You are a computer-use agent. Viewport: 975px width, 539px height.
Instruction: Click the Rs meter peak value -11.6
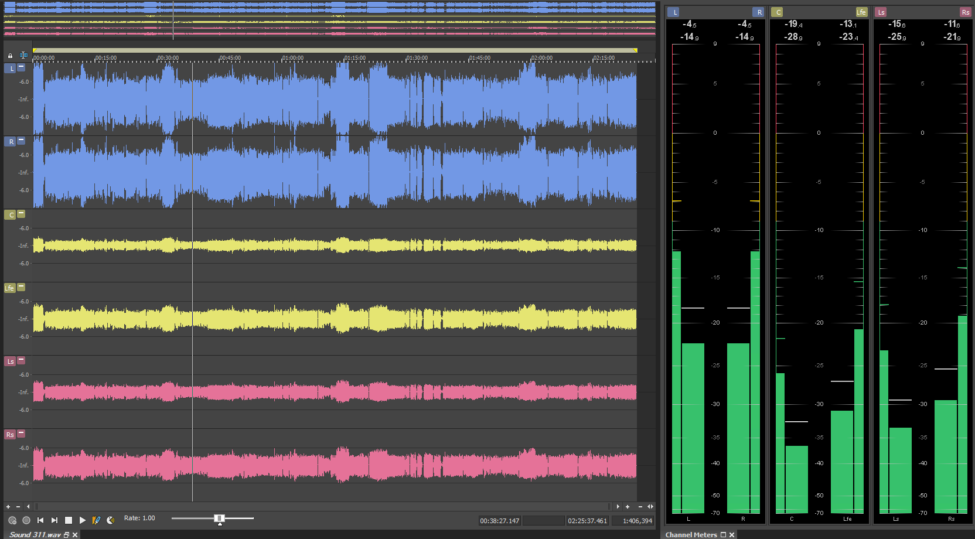click(x=952, y=24)
